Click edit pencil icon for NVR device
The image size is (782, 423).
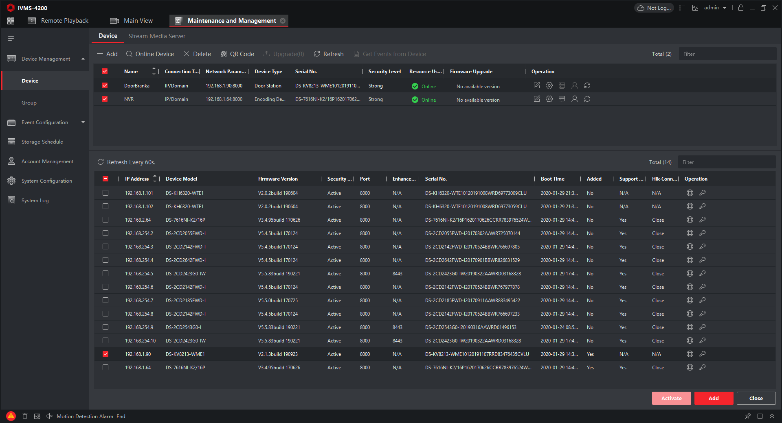point(537,99)
